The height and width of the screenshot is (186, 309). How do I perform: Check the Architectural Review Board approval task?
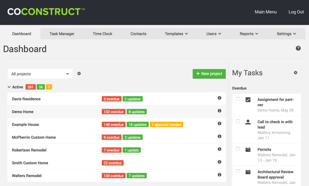pos(238,171)
